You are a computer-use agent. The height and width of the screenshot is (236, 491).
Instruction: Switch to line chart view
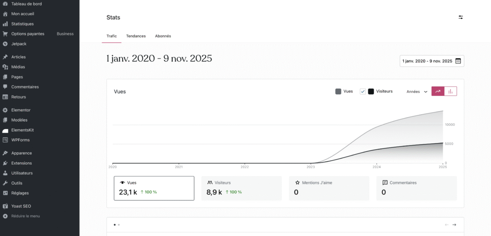438,91
